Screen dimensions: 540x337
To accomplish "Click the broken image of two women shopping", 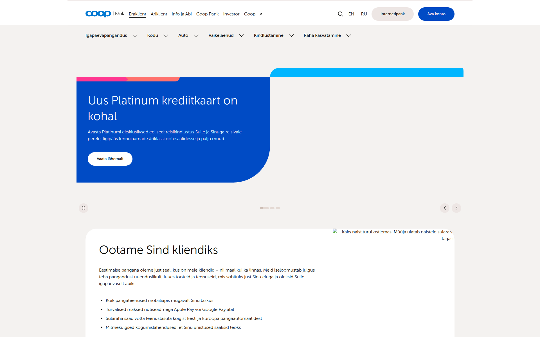I will [x=393, y=235].
